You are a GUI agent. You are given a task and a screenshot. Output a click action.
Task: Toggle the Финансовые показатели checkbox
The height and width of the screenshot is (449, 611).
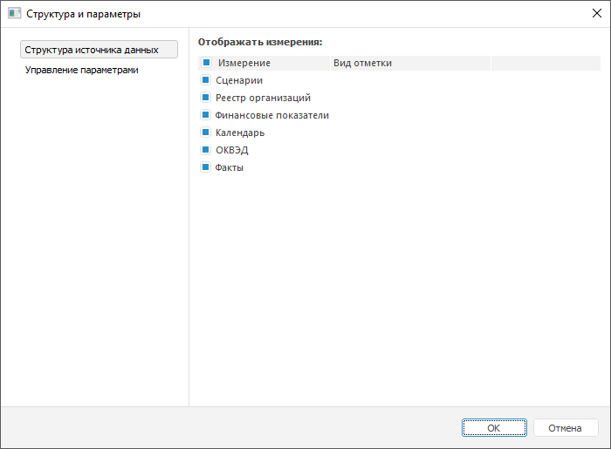pyautogui.click(x=207, y=115)
